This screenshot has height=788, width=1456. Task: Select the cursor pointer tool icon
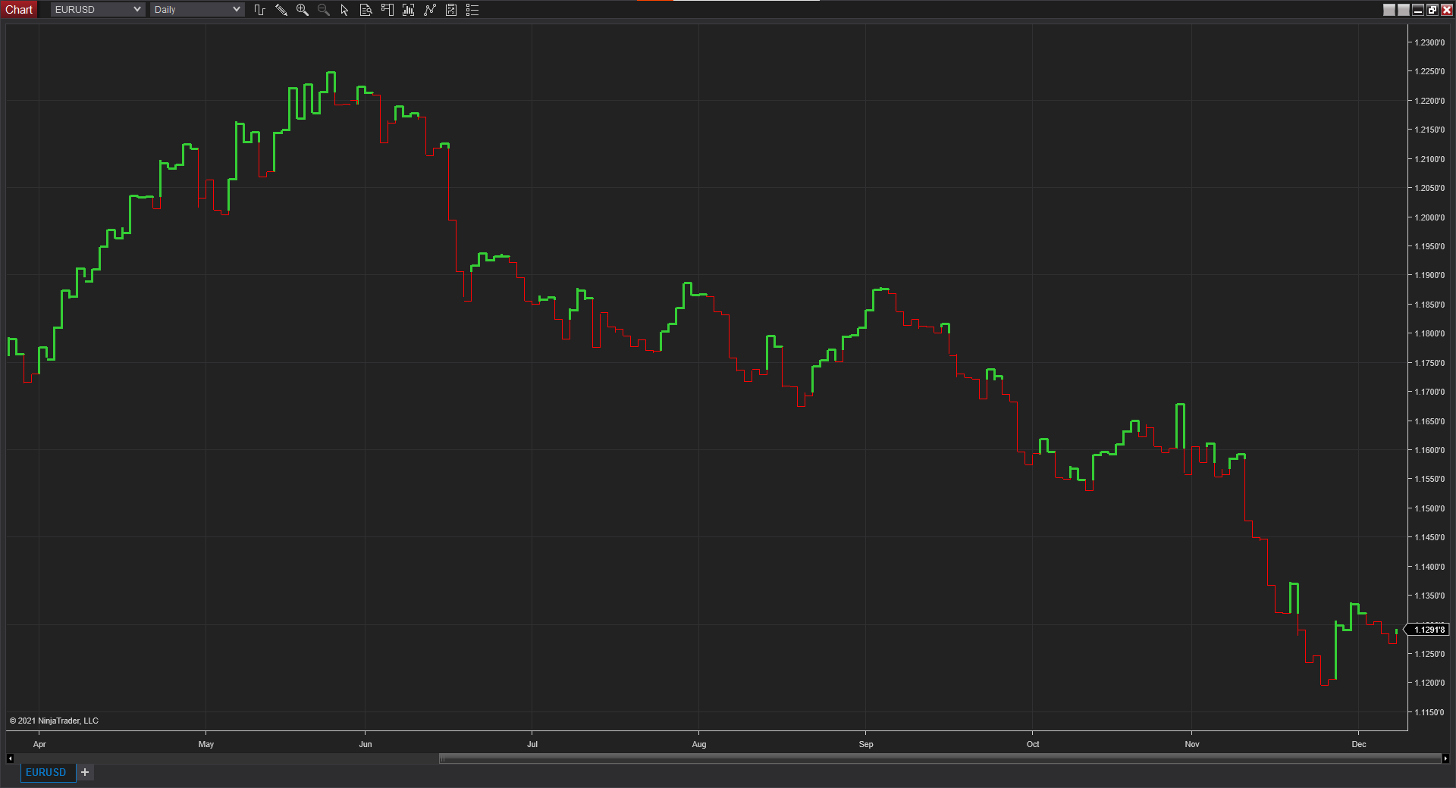344,10
